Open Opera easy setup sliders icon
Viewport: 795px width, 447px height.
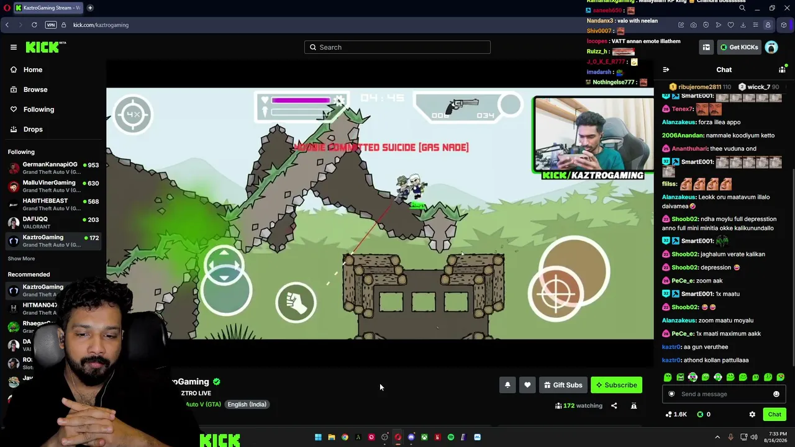coord(755,25)
